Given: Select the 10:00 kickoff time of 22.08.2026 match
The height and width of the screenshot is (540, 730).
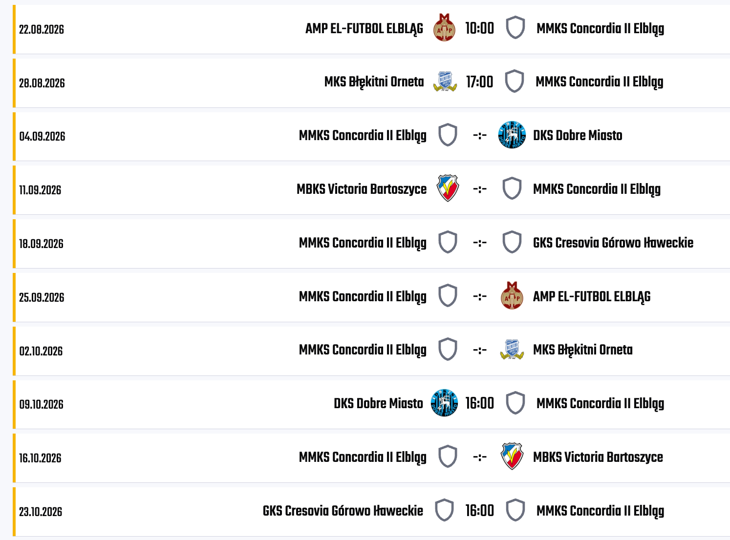Looking at the screenshot, I should click(480, 28).
